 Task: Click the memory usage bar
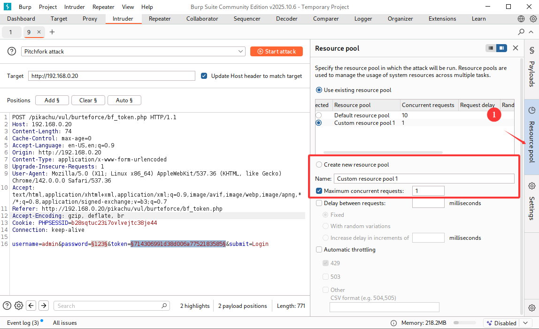click(x=465, y=323)
